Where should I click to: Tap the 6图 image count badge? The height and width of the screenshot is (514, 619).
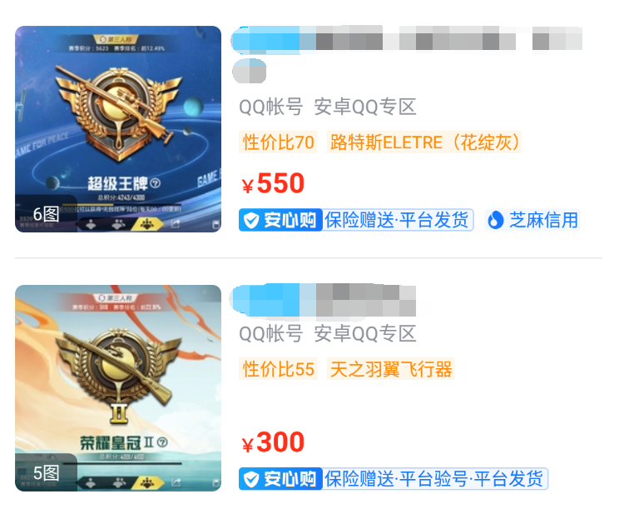coord(46,214)
